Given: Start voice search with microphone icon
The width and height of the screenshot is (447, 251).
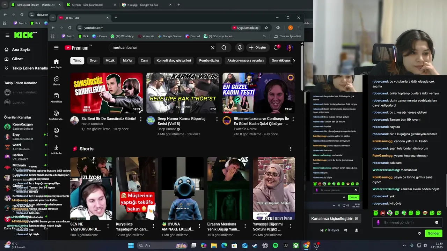Looking at the screenshot, I should click(240, 48).
